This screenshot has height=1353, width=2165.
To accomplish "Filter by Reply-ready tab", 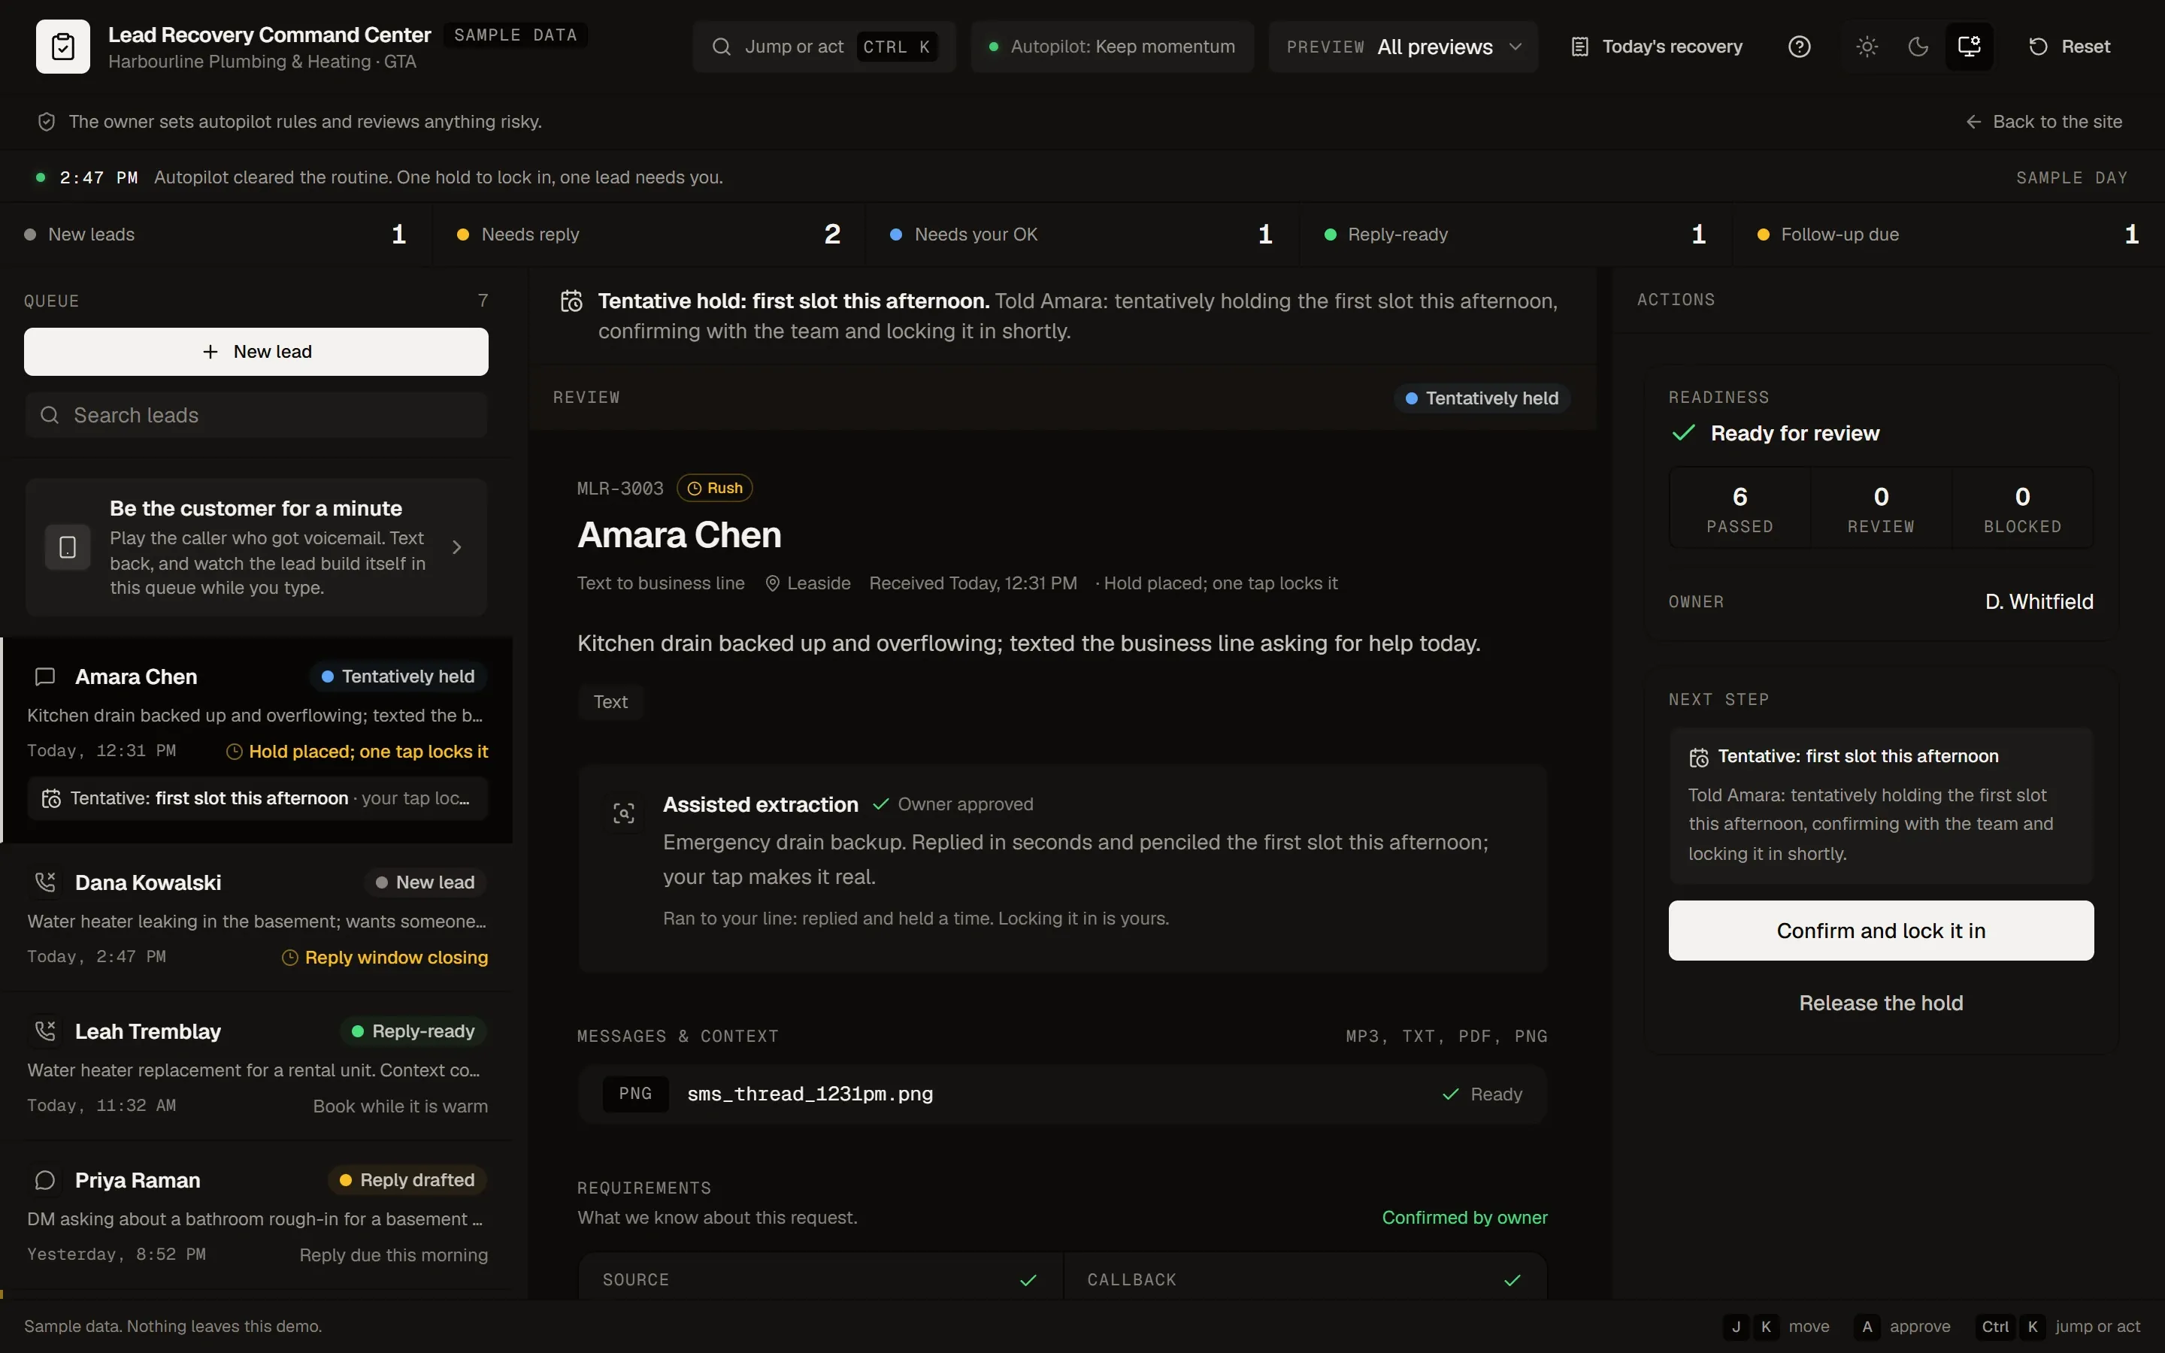I will pyautogui.click(x=1515, y=235).
